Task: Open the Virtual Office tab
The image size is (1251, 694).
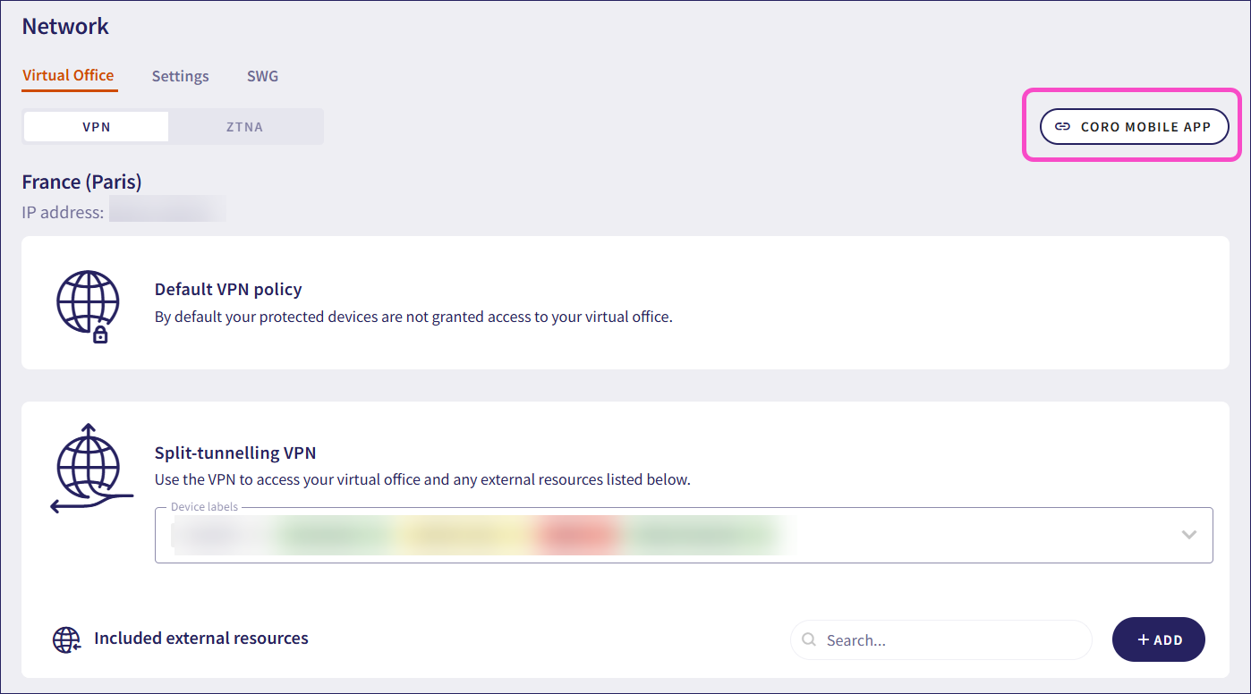Action: coord(68,76)
